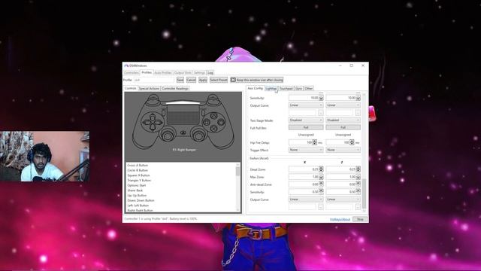
Task: Open the Log tab
Action: [x=210, y=73]
